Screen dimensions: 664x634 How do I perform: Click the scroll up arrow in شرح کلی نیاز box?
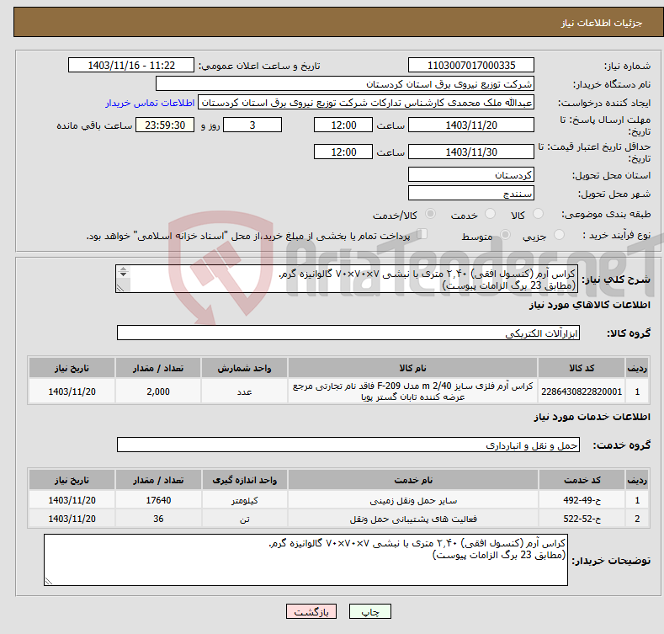(x=123, y=269)
